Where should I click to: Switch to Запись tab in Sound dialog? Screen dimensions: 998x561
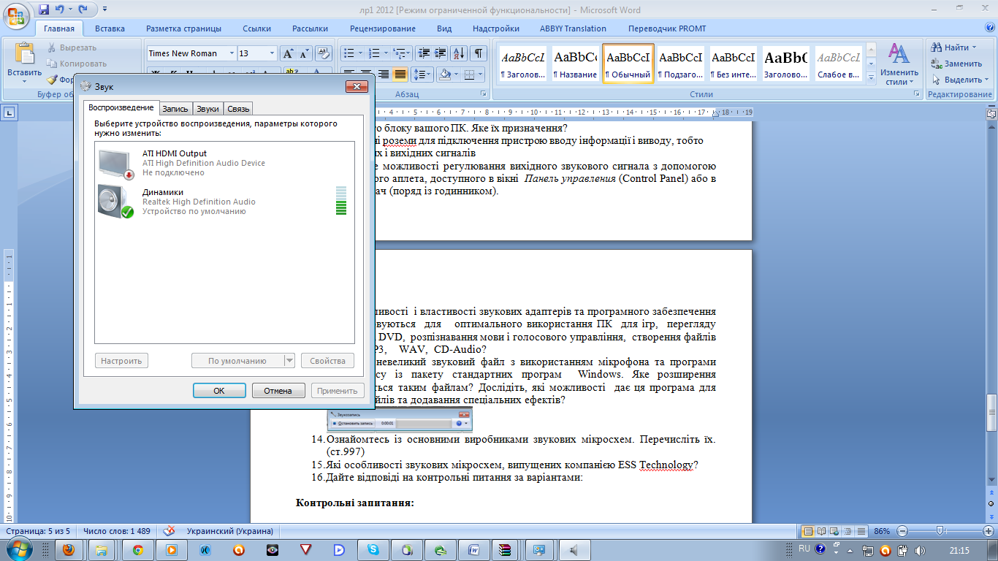pyautogui.click(x=175, y=109)
